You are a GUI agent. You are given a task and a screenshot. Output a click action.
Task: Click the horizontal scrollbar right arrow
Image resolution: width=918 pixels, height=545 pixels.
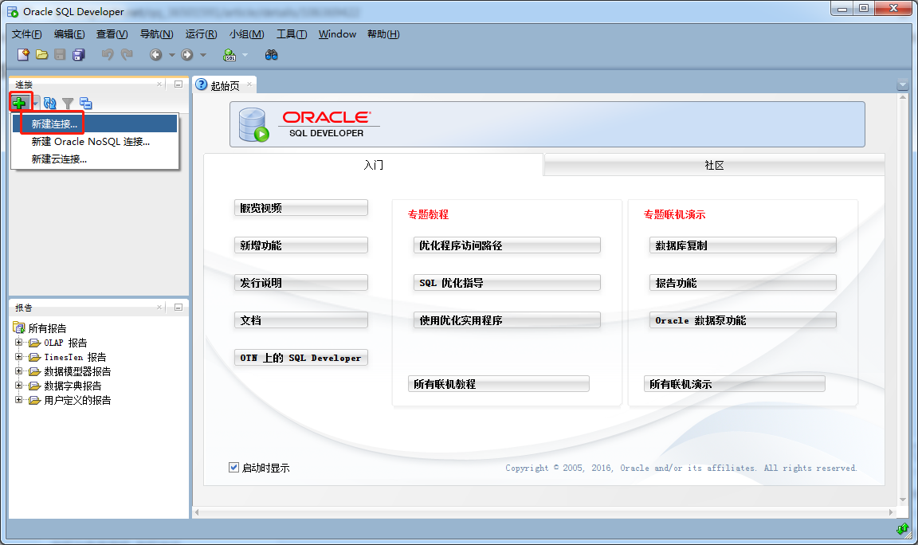(891, 512)
